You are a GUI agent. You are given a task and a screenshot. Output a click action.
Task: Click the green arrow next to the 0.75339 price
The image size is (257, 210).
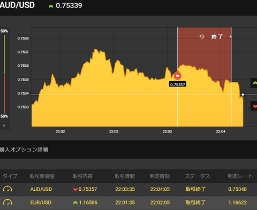(51, 6)
